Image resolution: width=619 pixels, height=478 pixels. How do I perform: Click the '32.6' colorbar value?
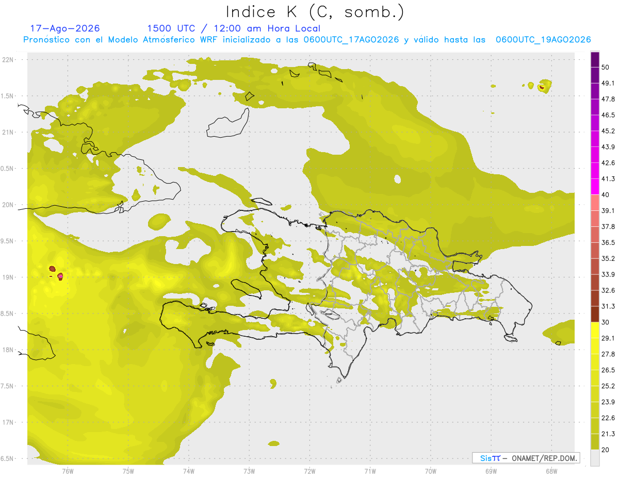click(x=608, y=290)
